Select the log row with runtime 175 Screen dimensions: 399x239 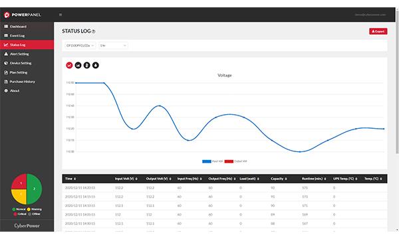(225, 188)
